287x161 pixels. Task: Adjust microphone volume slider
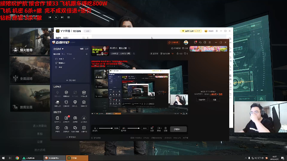(105, 128)
